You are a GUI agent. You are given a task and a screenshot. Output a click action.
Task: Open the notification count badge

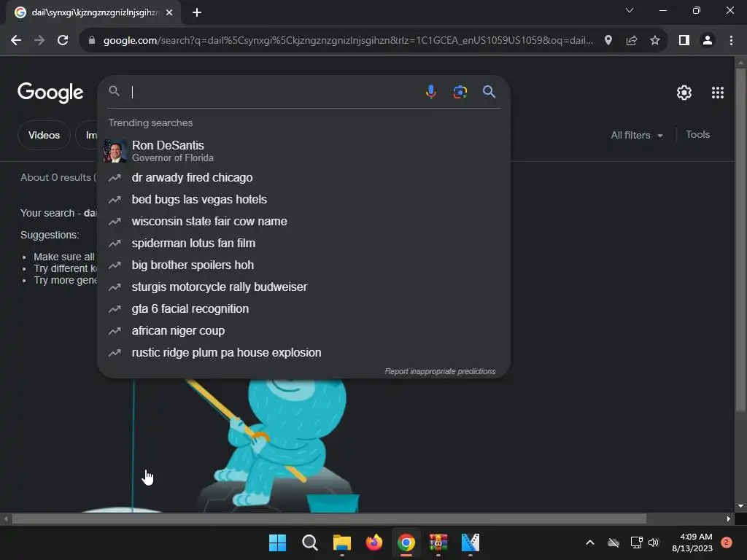(726, 542)
